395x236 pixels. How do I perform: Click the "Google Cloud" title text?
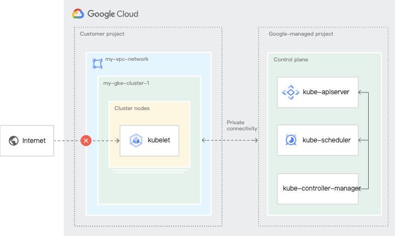(113, 14)
